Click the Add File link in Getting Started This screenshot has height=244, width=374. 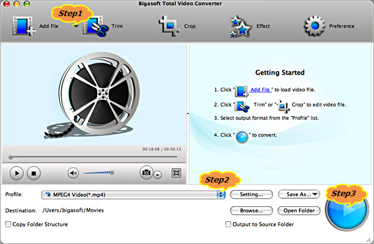tap(260, 89)
